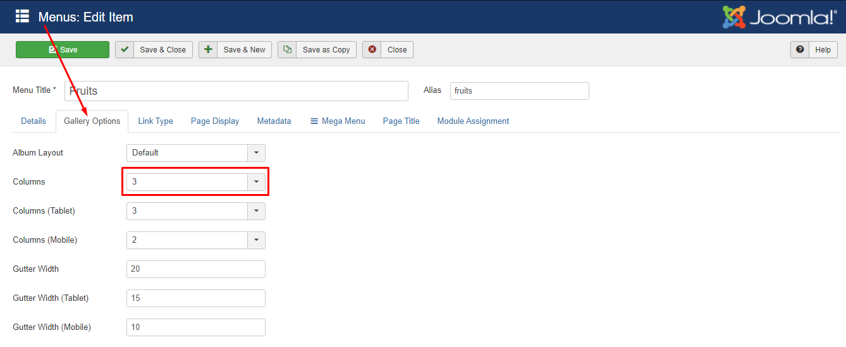Open the Module Assignment tab
Image resolution: width=846 pixels, height=347 pixels.
tap(473, 121)
